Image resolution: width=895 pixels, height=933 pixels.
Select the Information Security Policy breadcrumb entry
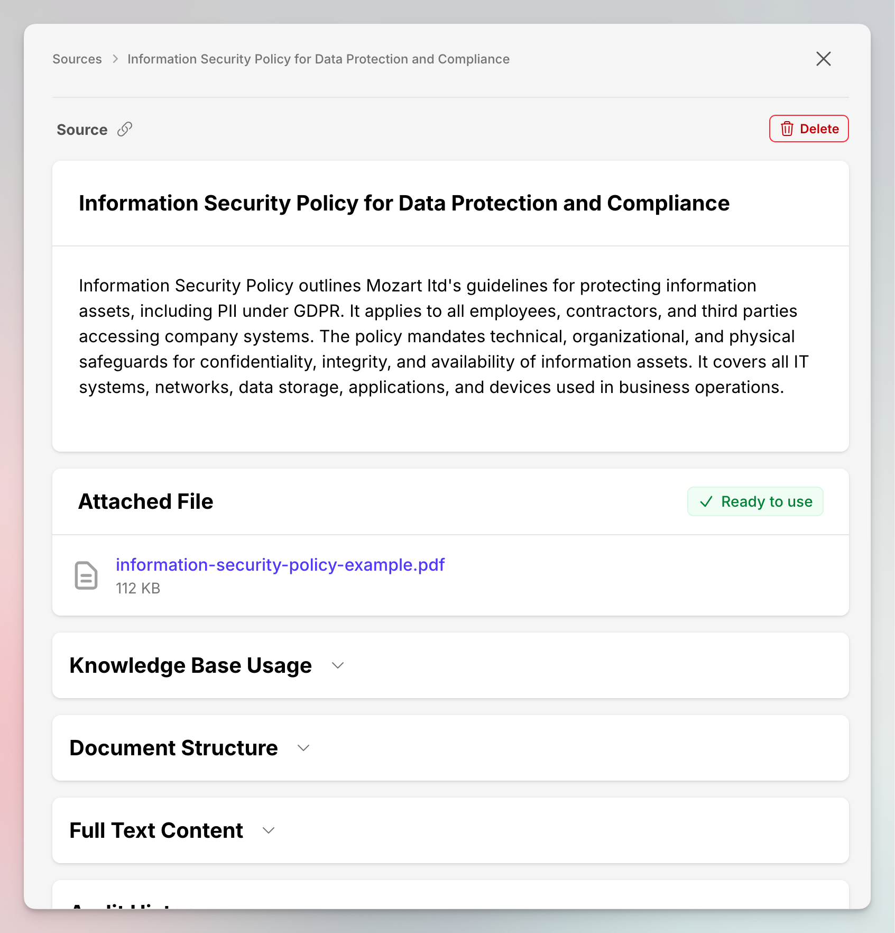pyautogui.click(x=318, y=59)
